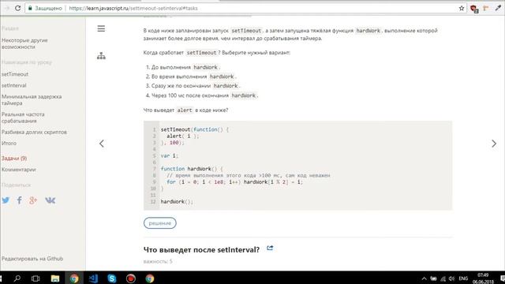Reload the page in the browser
The image size is (505, 284).
coord(17,8)
